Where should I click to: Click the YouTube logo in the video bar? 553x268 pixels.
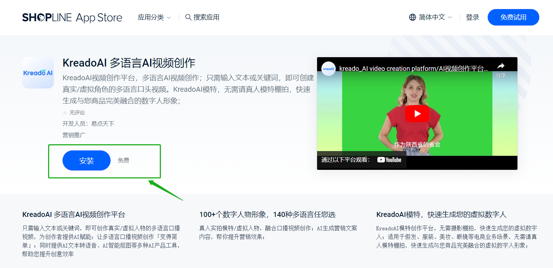[x=390, y=160]
